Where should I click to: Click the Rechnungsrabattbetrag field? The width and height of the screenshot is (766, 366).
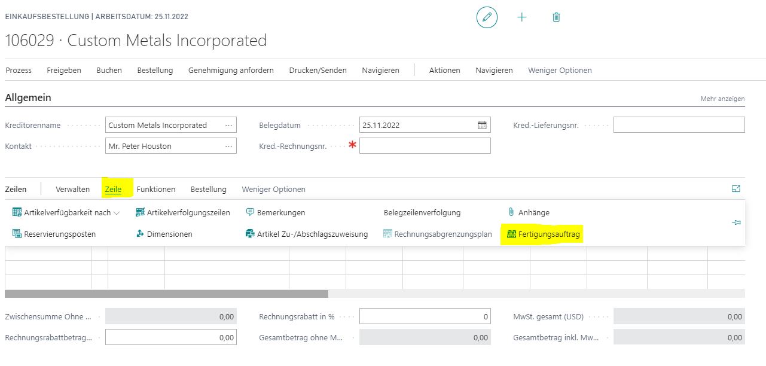[x=171, y=337]
